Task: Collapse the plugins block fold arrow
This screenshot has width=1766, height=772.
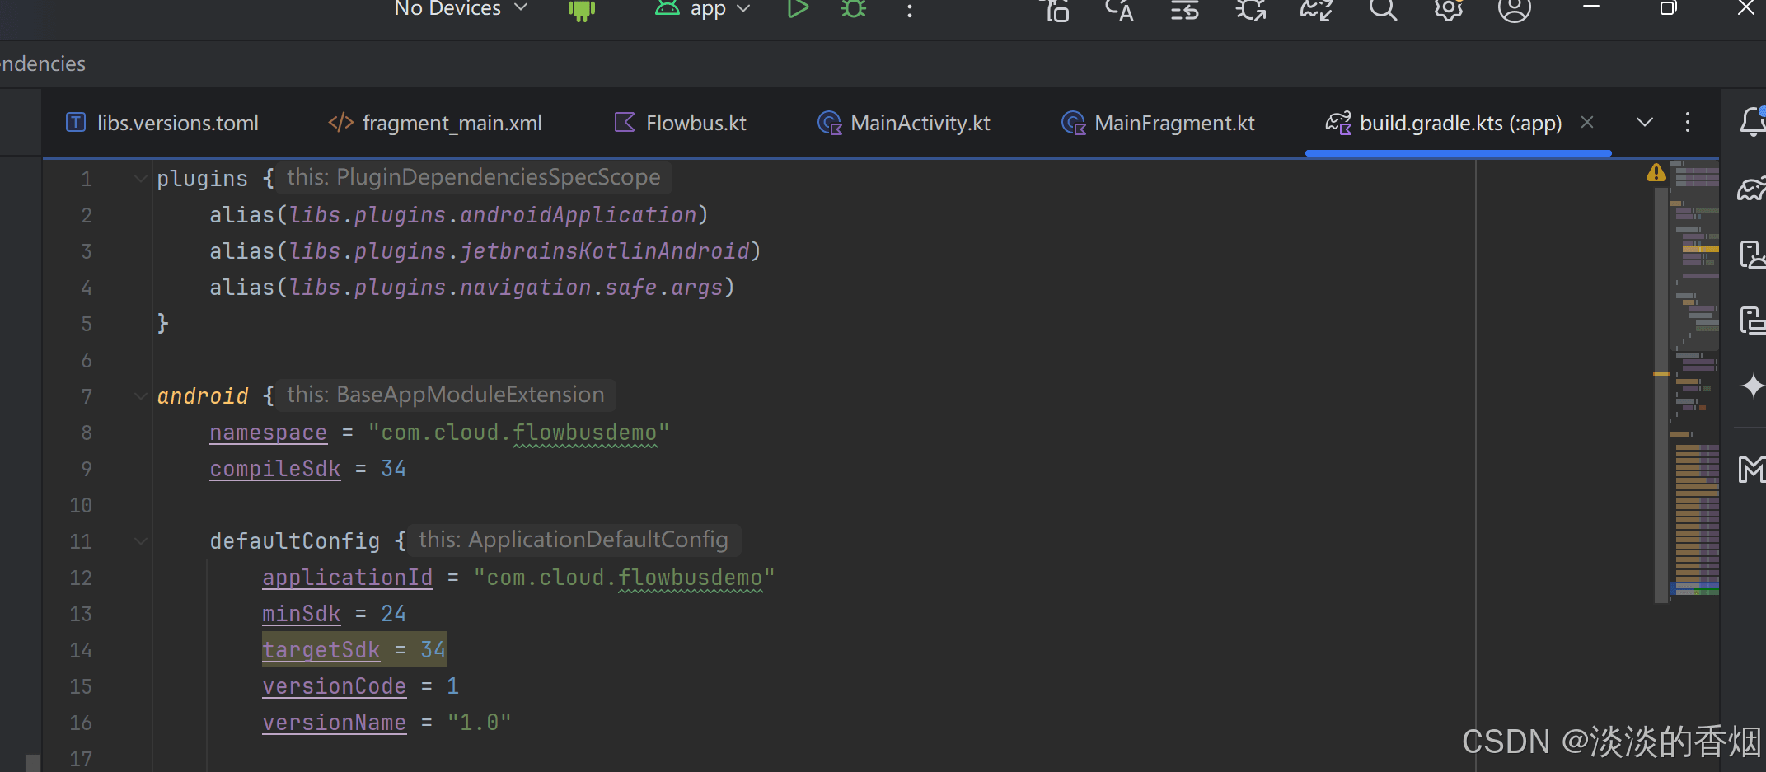Action: tap(141, 179)
